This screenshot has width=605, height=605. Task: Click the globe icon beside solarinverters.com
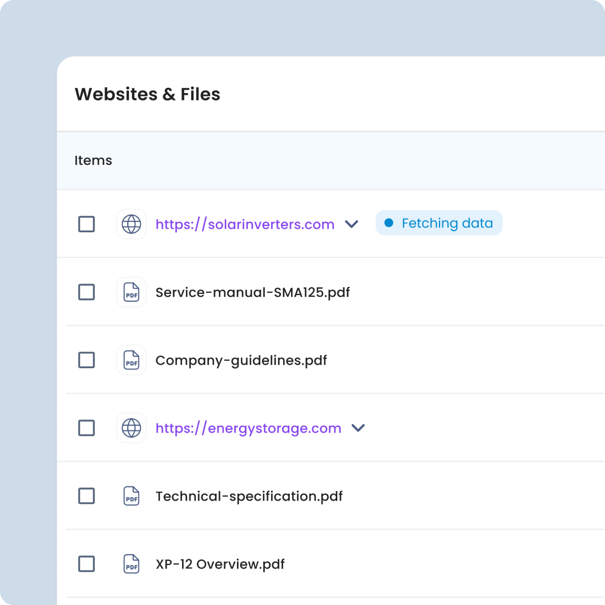click(131, 224)
